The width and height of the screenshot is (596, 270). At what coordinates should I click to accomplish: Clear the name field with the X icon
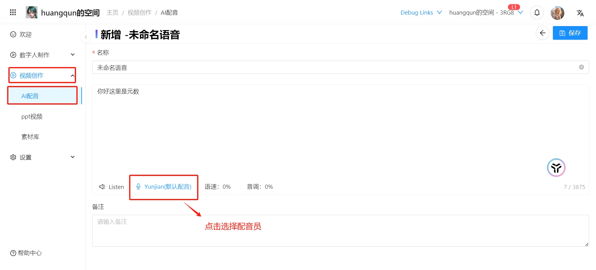point(581,67)
